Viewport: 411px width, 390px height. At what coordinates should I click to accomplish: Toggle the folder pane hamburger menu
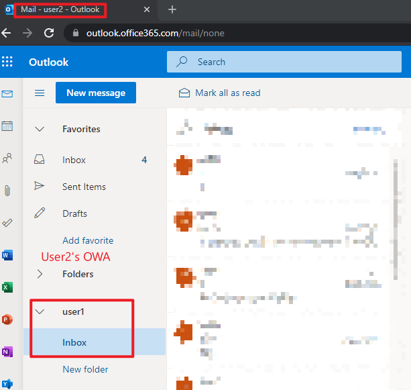click(x=40, y=93)
